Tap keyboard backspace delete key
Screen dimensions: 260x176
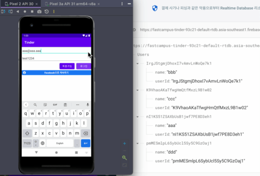click(x=86, y=133)
